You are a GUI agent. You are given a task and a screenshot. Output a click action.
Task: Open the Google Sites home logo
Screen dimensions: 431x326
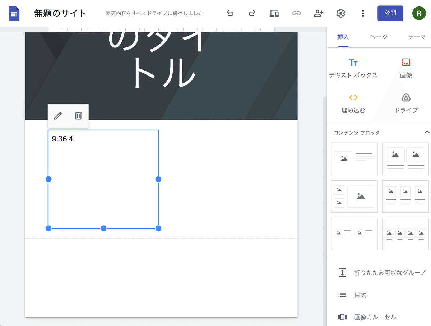coord(14,14)
